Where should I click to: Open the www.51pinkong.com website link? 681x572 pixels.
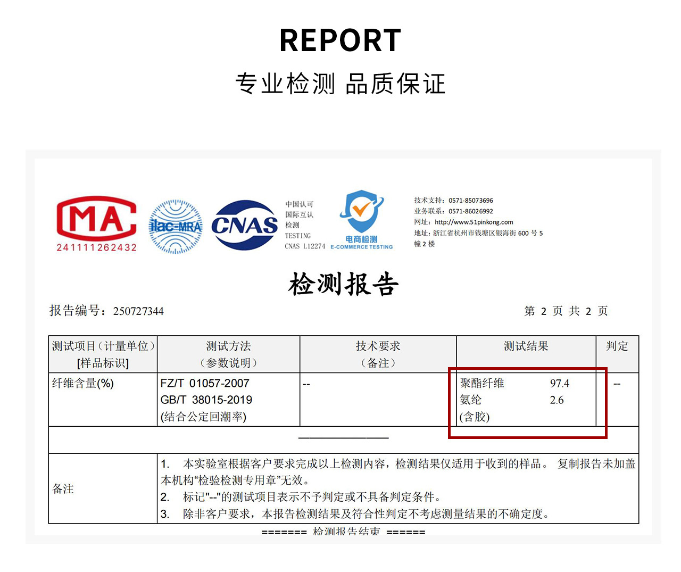(x=474, y=222)
